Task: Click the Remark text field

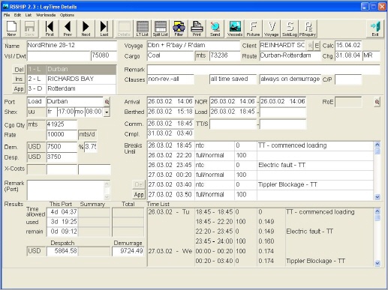Action: pyautogui.click(x=263, y=70)
